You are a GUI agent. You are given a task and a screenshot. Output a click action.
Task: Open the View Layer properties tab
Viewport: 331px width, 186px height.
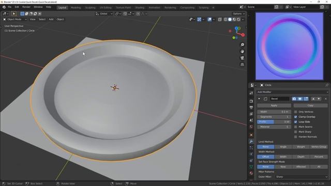click(251, 114)
